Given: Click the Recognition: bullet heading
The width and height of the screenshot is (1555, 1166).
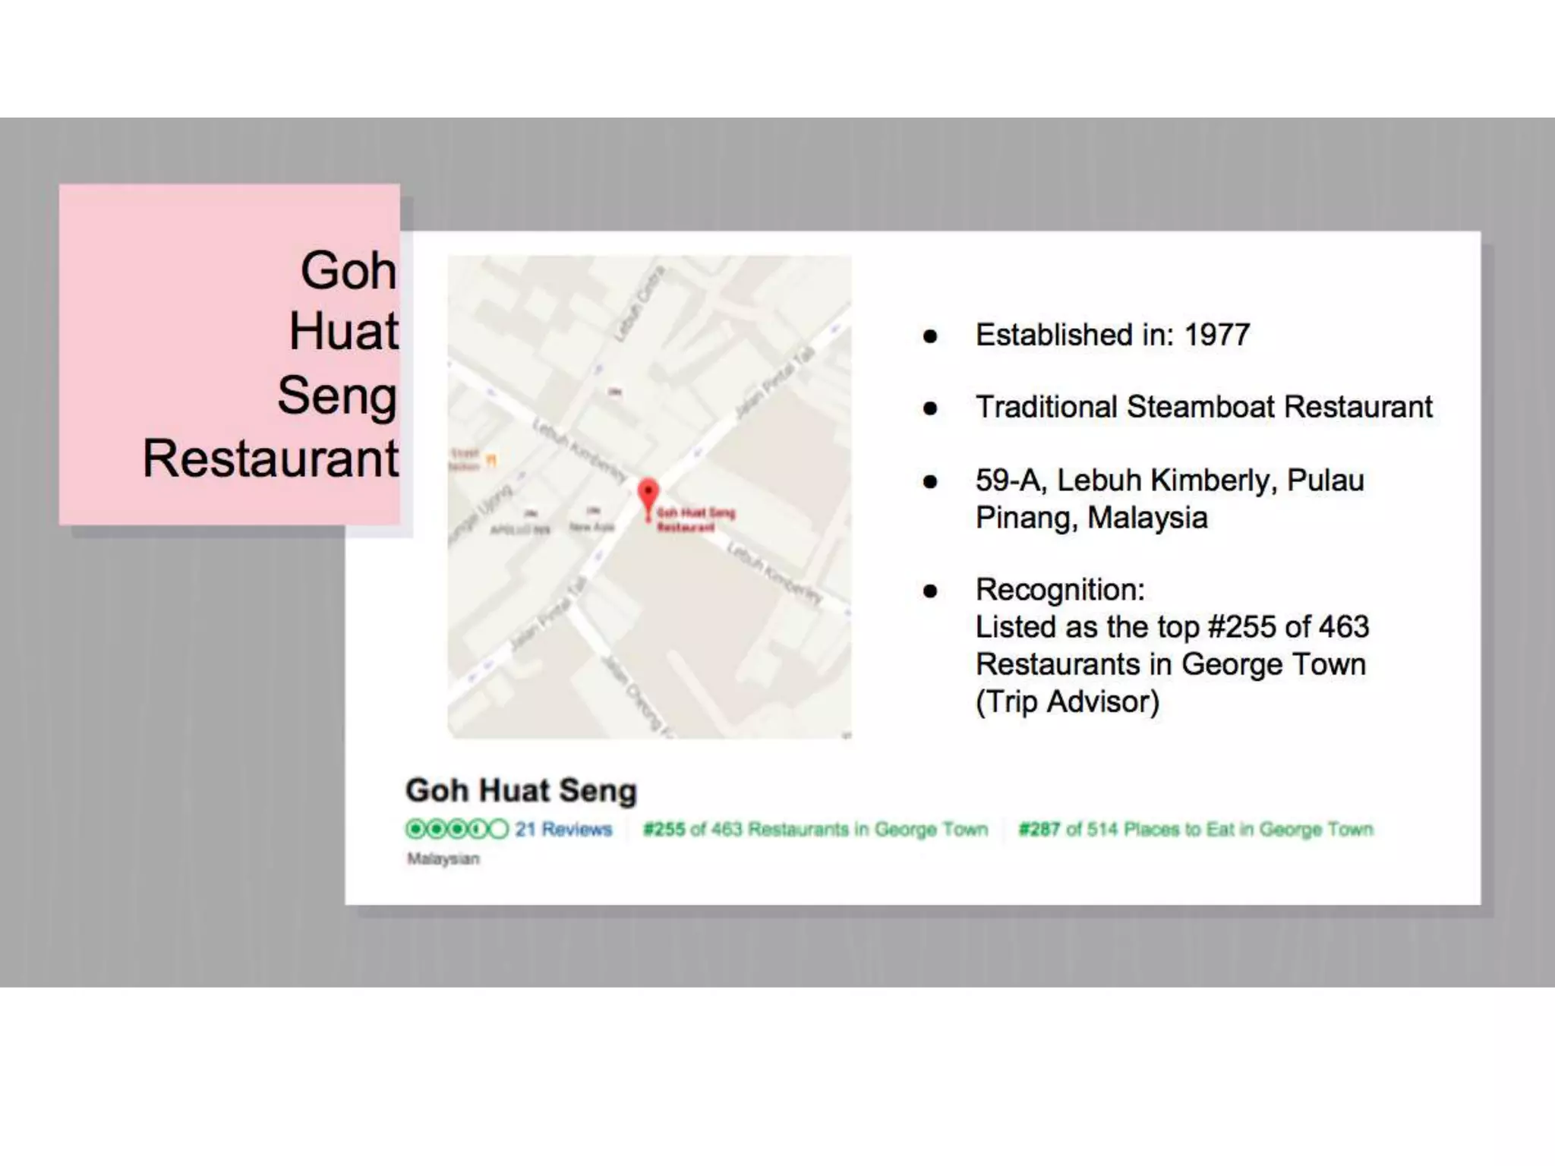Looking at the screenshot, I should (x=1060, y=589).
